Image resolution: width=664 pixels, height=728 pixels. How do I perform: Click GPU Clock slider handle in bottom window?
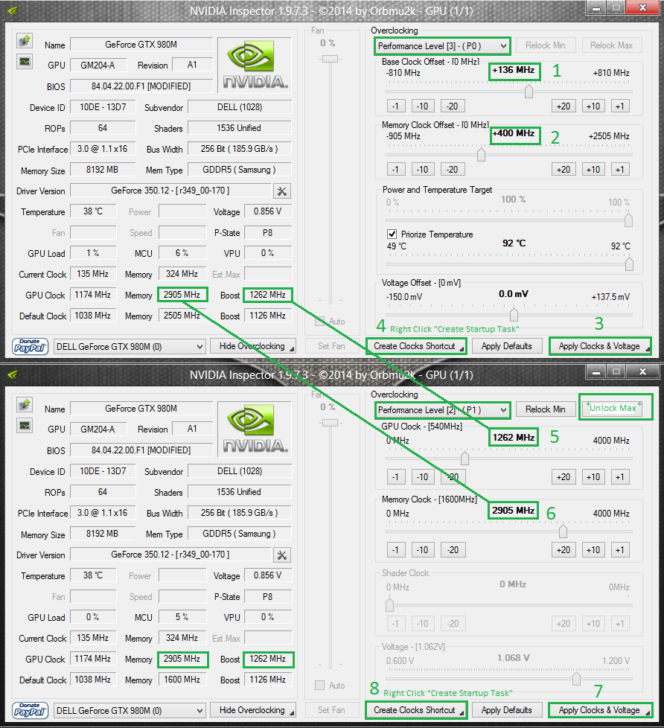465,459
